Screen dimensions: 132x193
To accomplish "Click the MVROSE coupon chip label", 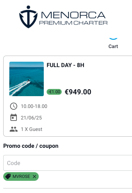I will pos(21,176).
